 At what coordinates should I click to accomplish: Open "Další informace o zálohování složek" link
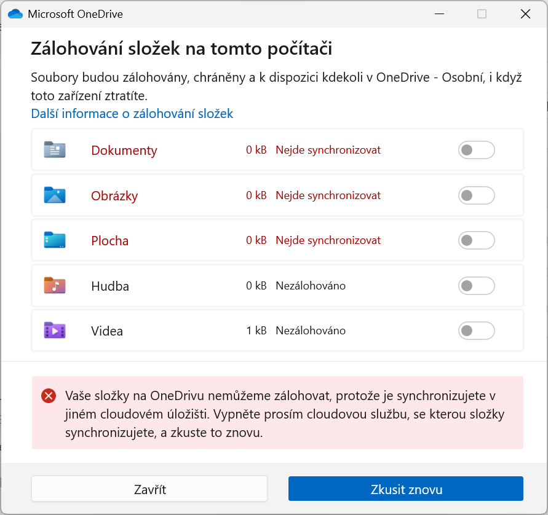click(132, 114)
